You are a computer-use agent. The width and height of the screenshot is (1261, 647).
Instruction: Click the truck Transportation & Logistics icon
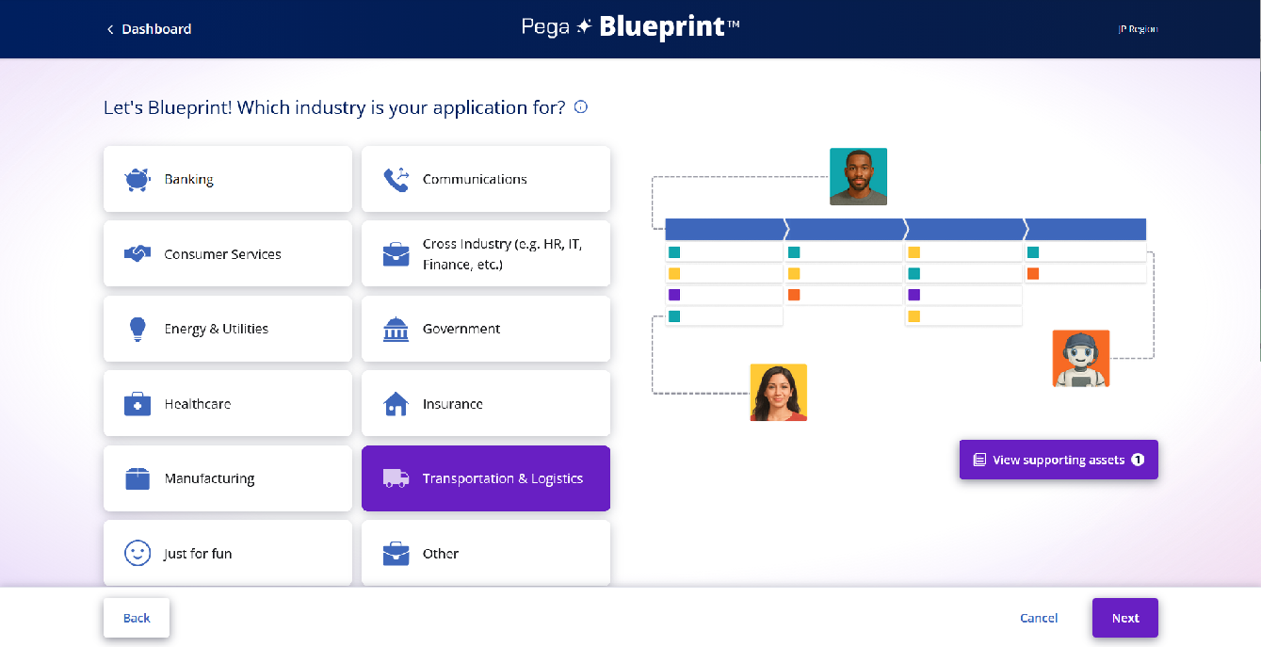396,478
